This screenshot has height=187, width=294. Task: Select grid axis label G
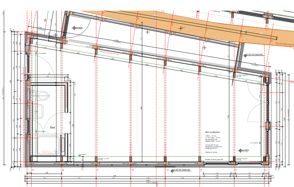click(235, 170)
